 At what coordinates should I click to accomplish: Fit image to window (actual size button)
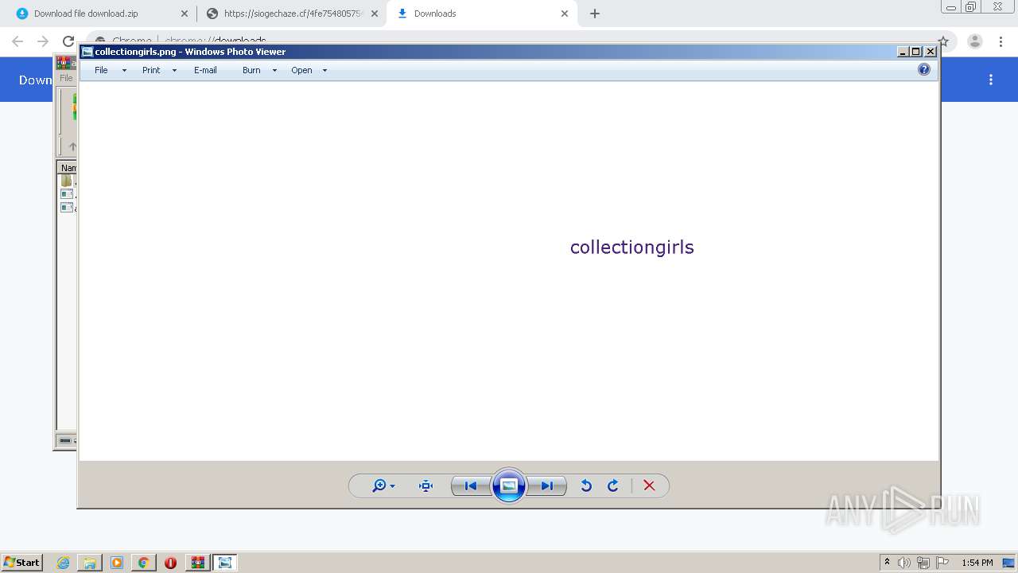(x=425, y=485)
